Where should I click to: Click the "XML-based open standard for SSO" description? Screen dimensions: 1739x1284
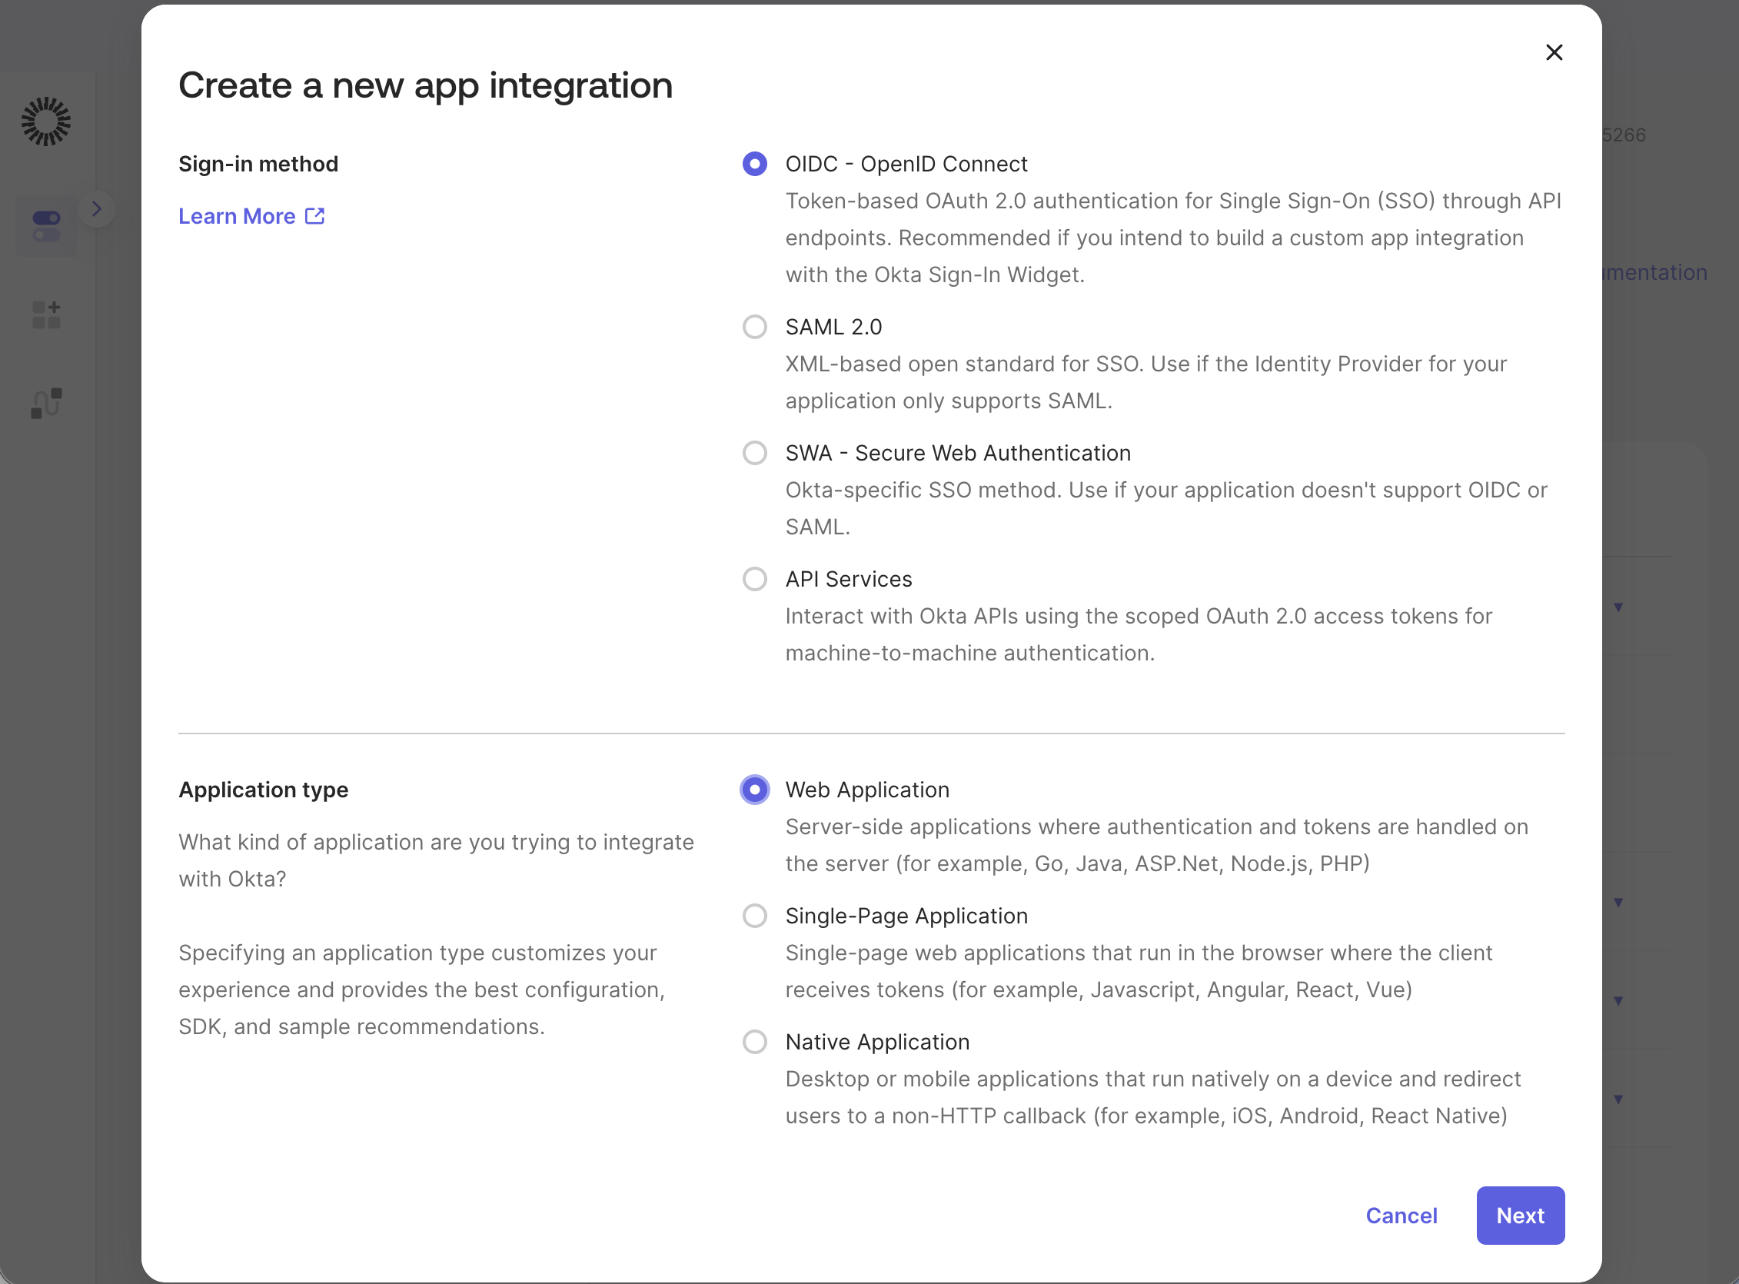click(1146, 382)
